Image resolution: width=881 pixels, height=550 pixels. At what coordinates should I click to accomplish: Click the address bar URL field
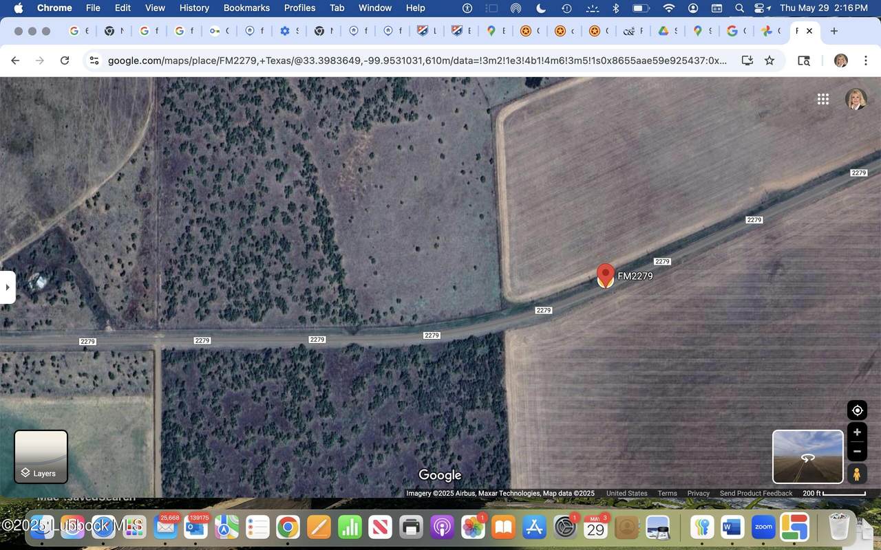coord(413,60)
